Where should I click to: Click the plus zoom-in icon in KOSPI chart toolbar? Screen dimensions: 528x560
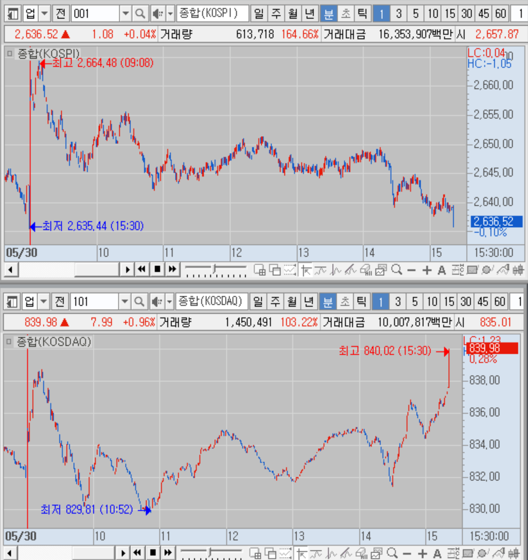coord(427,270)
